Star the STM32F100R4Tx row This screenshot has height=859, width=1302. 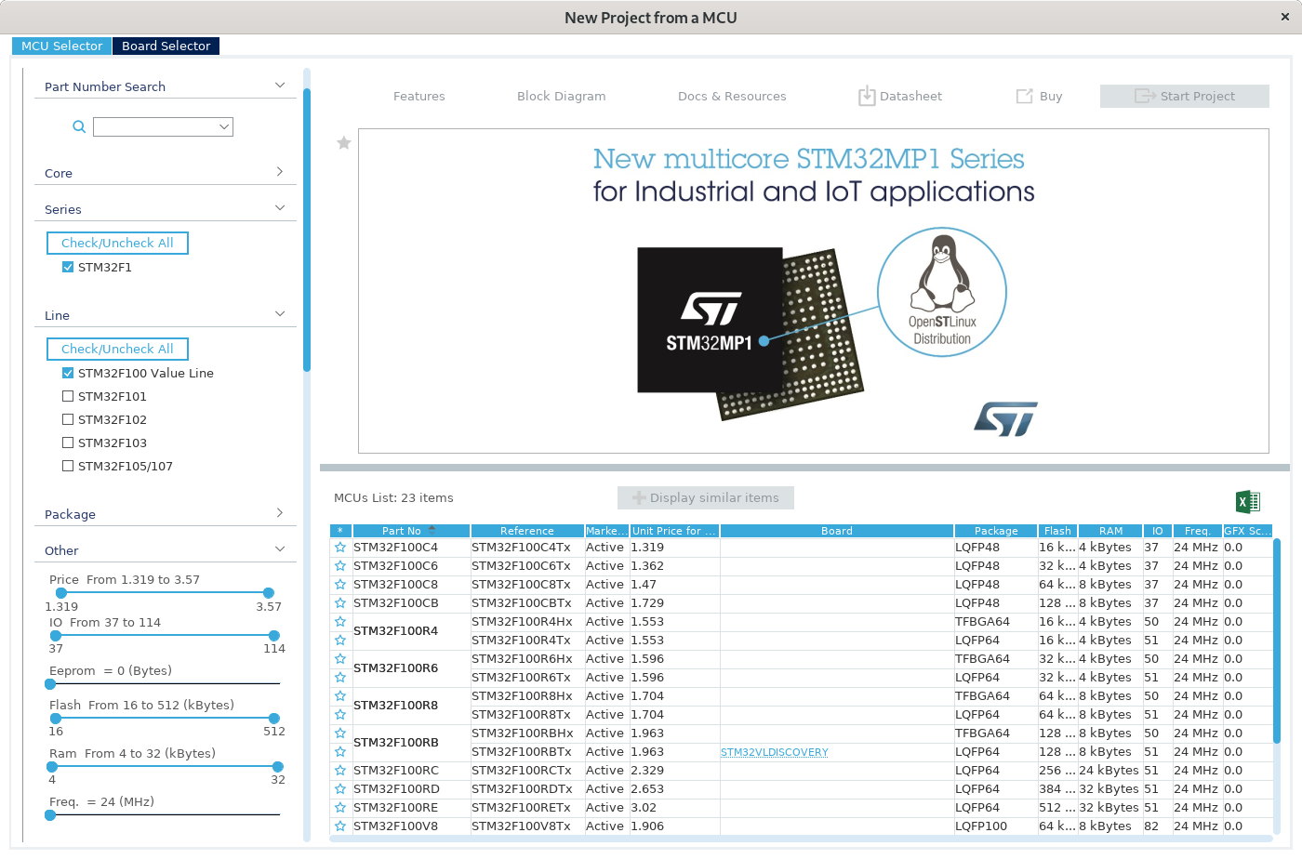click(340, 641)
